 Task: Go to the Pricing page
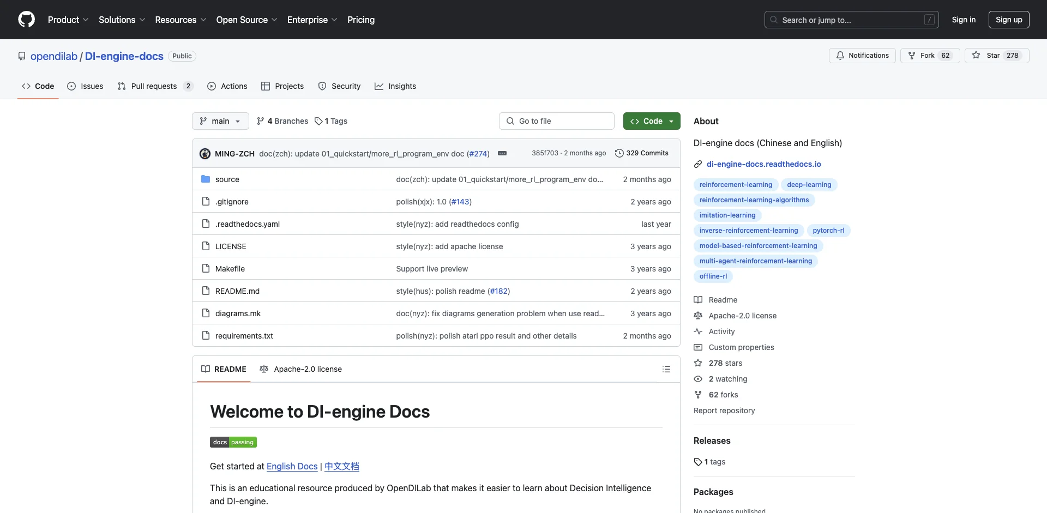(x=361, y=20)
